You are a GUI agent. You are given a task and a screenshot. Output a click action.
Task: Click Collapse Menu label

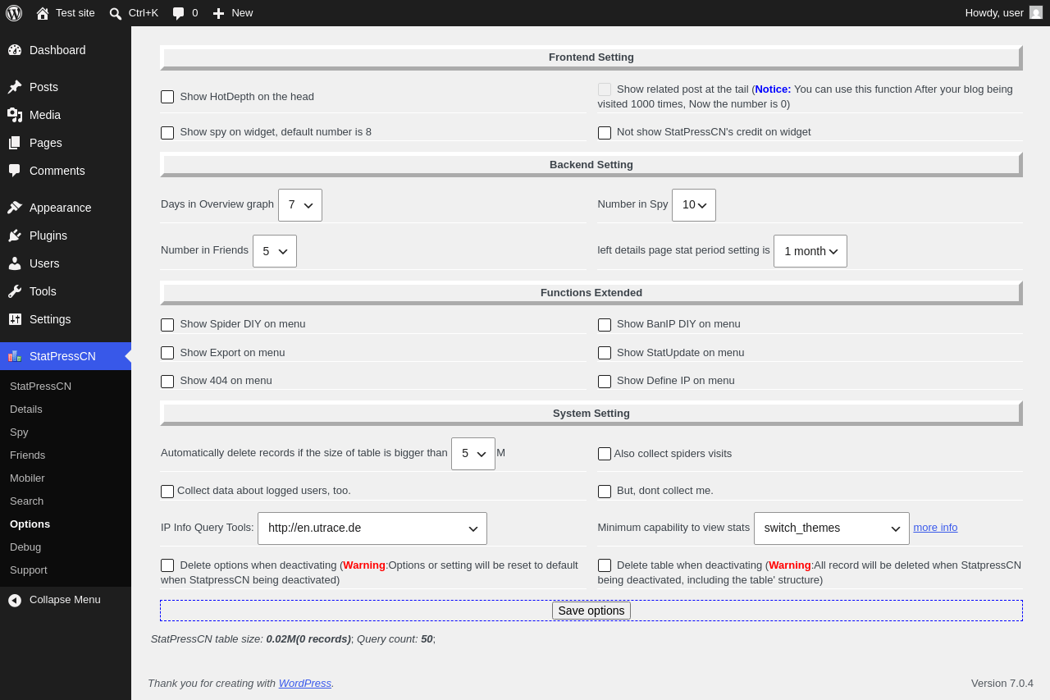[x=65, y=600]
